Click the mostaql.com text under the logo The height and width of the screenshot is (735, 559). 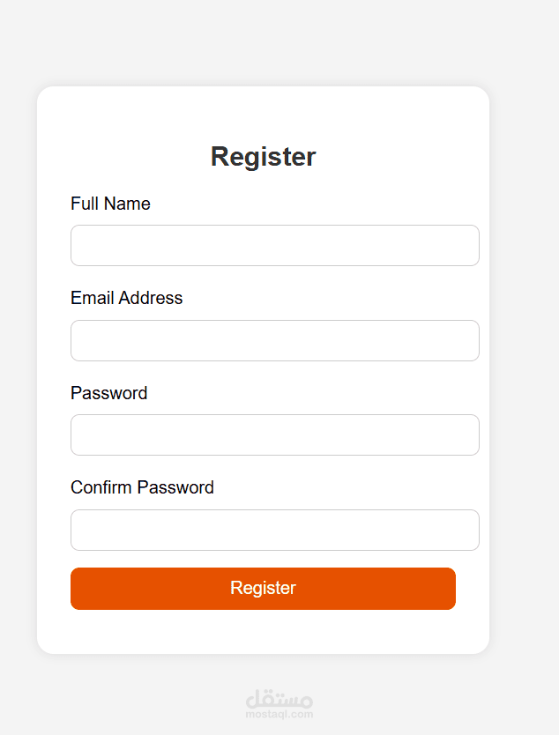(x=279, y=715)
